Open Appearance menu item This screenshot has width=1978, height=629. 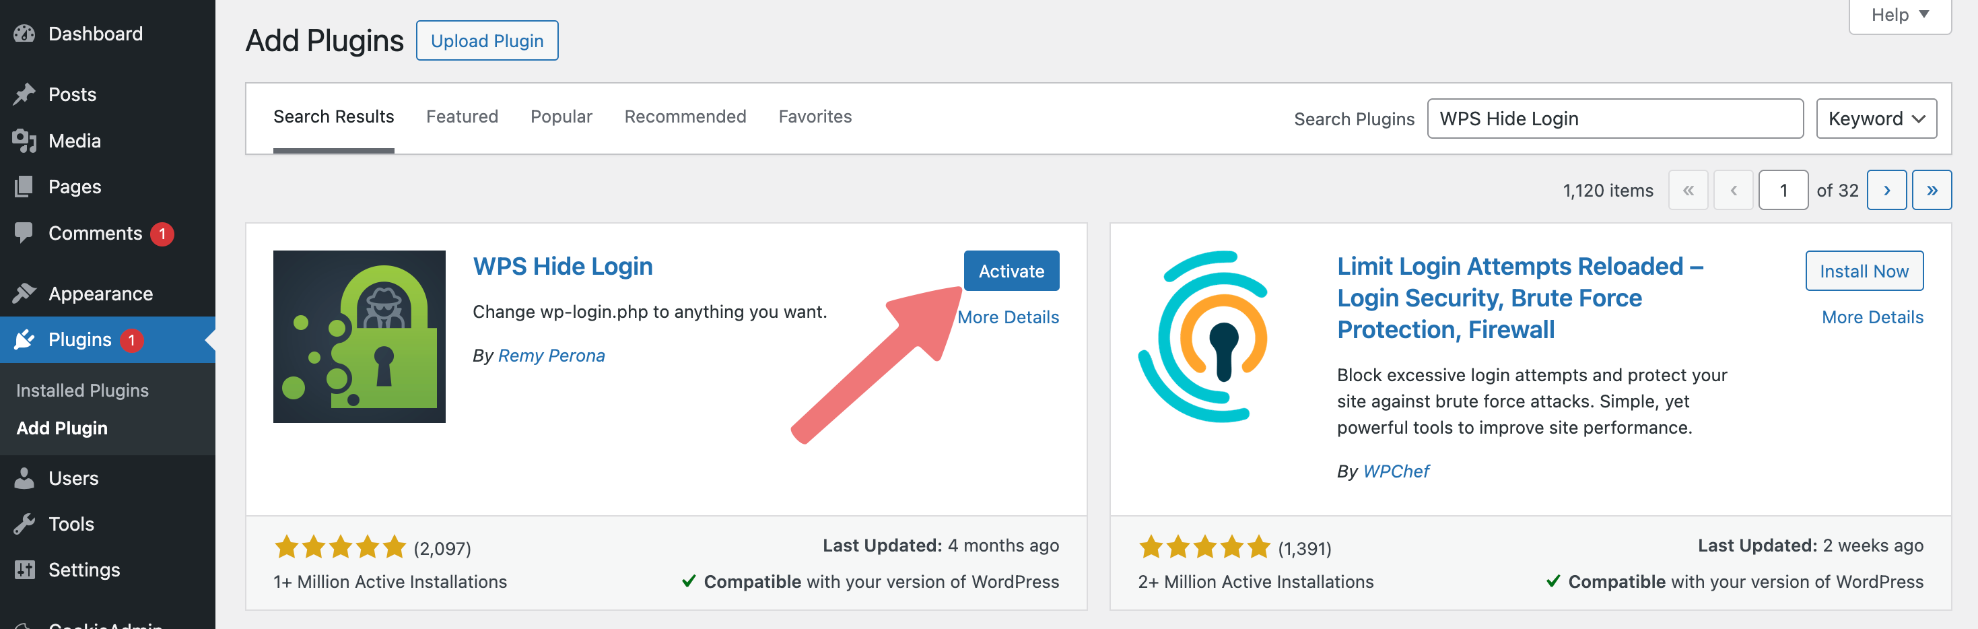coord(108,294)
